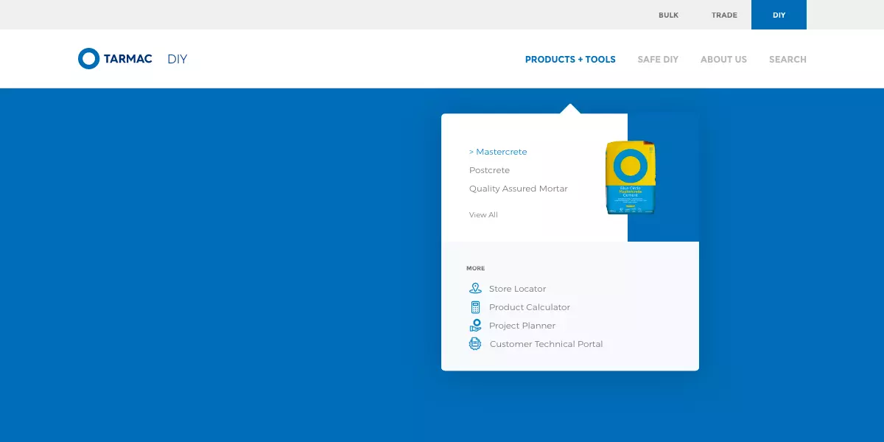Select the Mastercrete product link
Screen dimensions: 884x442
click(498, 152)
